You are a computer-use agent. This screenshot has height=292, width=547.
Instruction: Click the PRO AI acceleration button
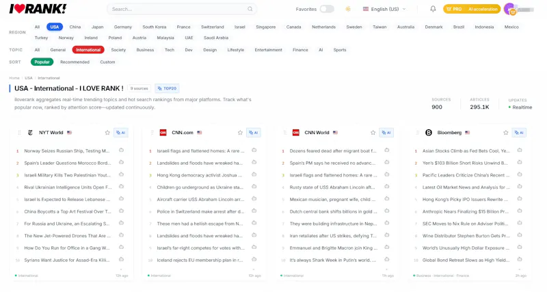pyautogui.click(x=472, y=9)
